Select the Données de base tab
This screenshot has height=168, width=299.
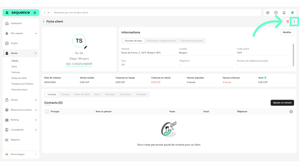point(133,41)
